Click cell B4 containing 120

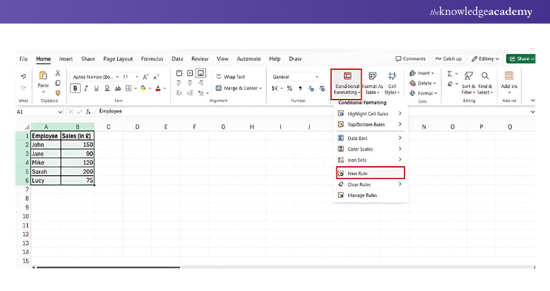pos(78,163)
